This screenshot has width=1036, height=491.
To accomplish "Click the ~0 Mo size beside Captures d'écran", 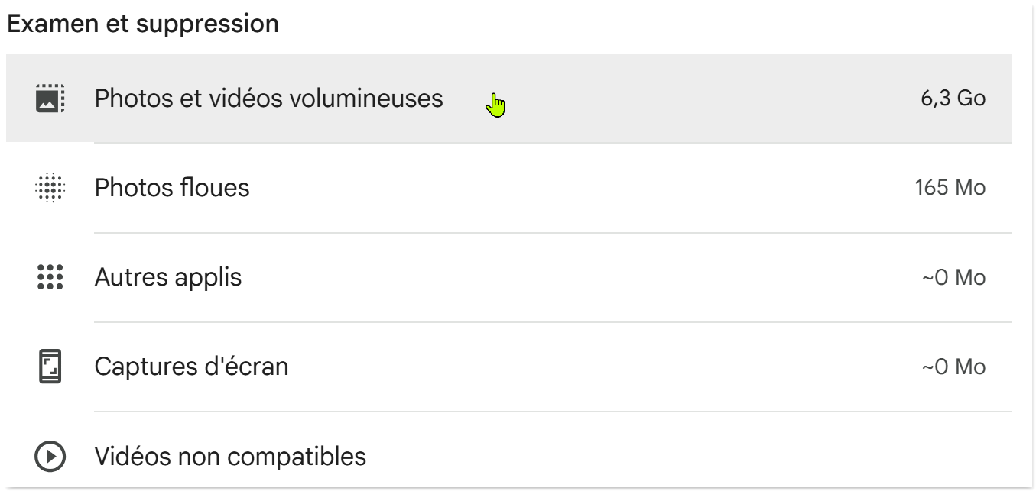I will tap(953, 367).
